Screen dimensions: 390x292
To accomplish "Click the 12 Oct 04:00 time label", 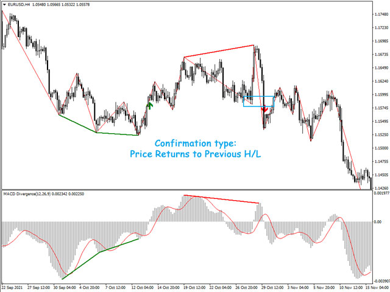I will [x=143, y=288].
